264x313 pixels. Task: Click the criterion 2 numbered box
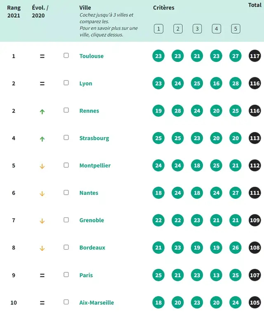tap(178, 29)
